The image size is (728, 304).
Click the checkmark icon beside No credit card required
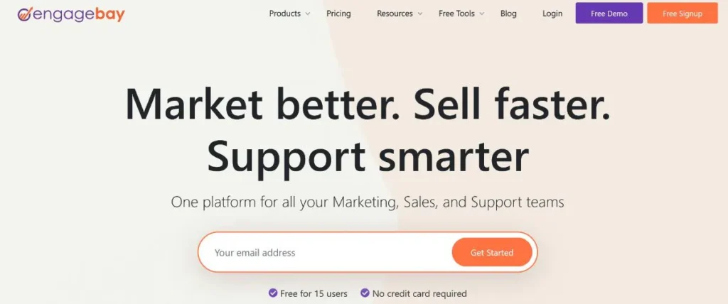point(365,293)
